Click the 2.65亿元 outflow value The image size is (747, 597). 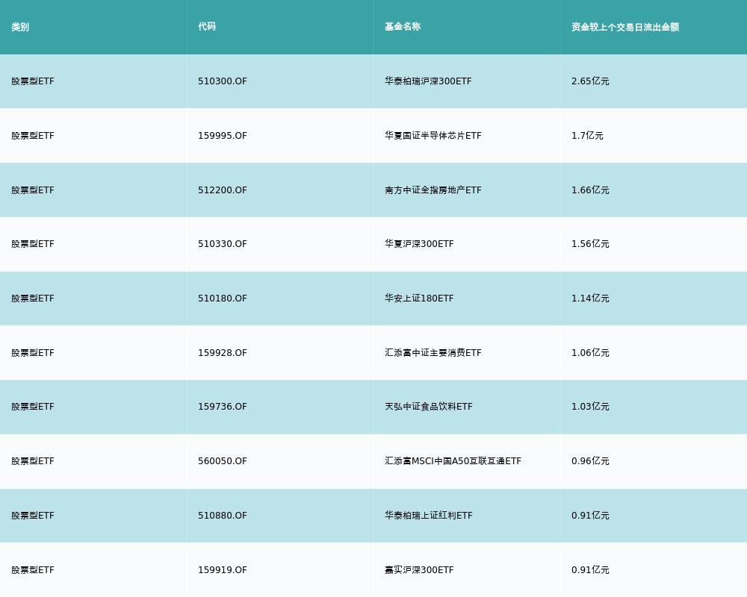(x=590, y=81)
